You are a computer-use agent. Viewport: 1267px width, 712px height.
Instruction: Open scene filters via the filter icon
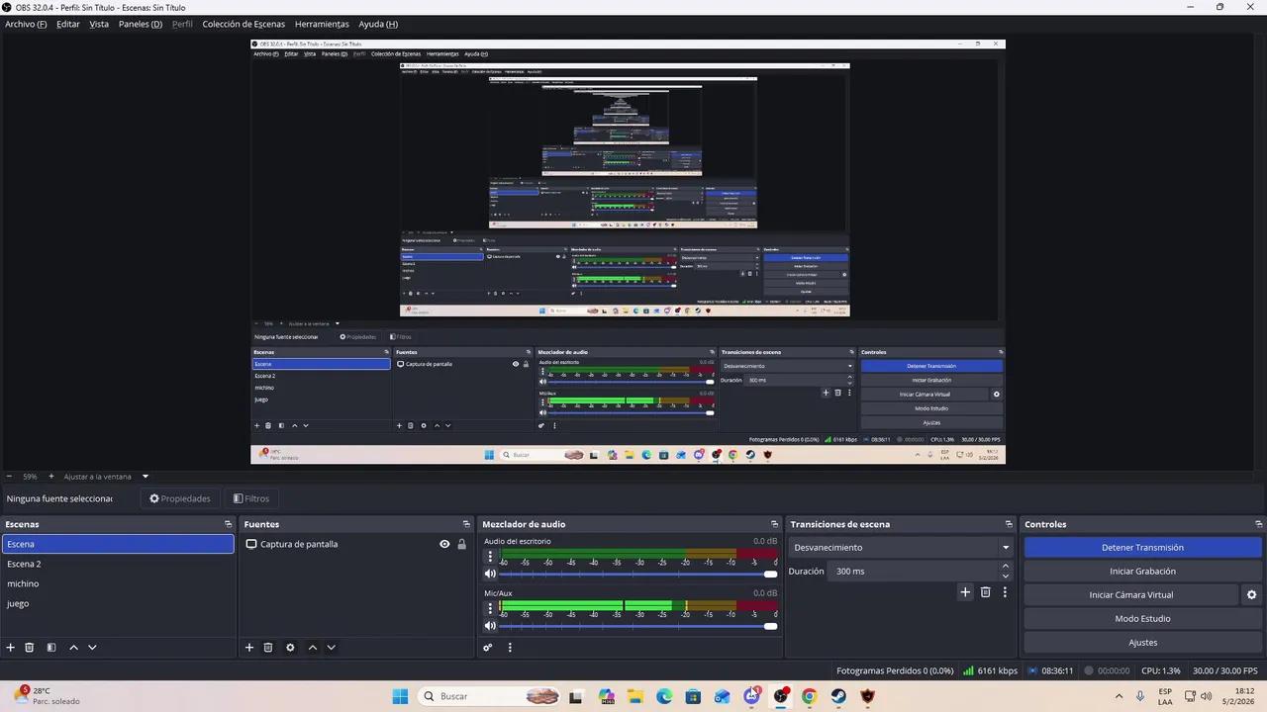click(50, 647)
